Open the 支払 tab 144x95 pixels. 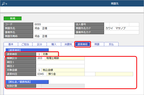[x=111, y=44]
